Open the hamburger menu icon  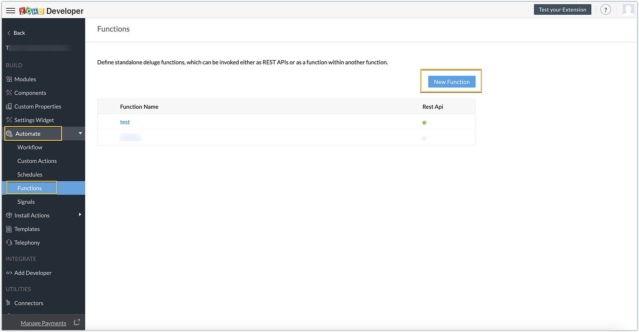[x=11, y=11]
